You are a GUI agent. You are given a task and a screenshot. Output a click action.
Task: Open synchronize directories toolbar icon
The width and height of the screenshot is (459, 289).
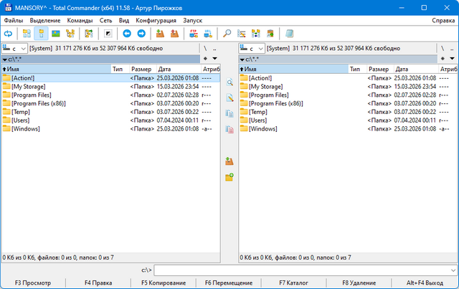[x=256, y=34]
